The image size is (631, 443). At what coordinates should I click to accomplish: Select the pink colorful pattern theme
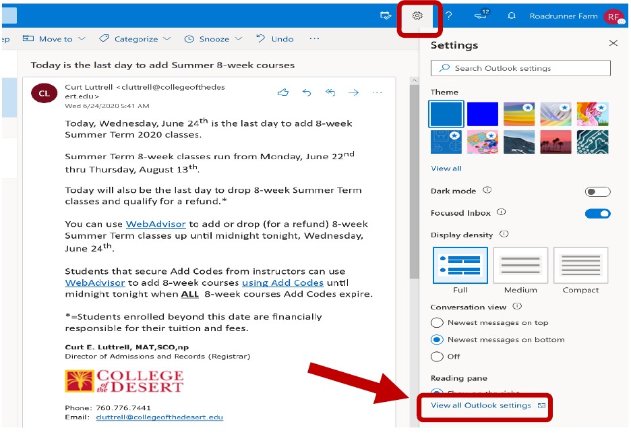(x=483, y=142)
